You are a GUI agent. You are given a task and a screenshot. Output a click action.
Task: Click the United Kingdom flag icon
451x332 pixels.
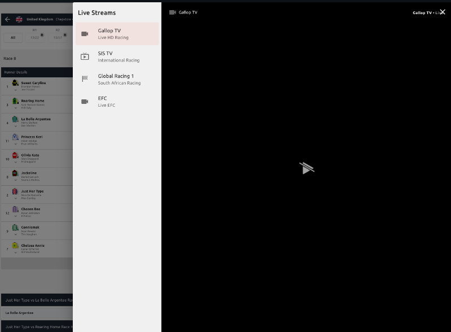click(19, 19)
